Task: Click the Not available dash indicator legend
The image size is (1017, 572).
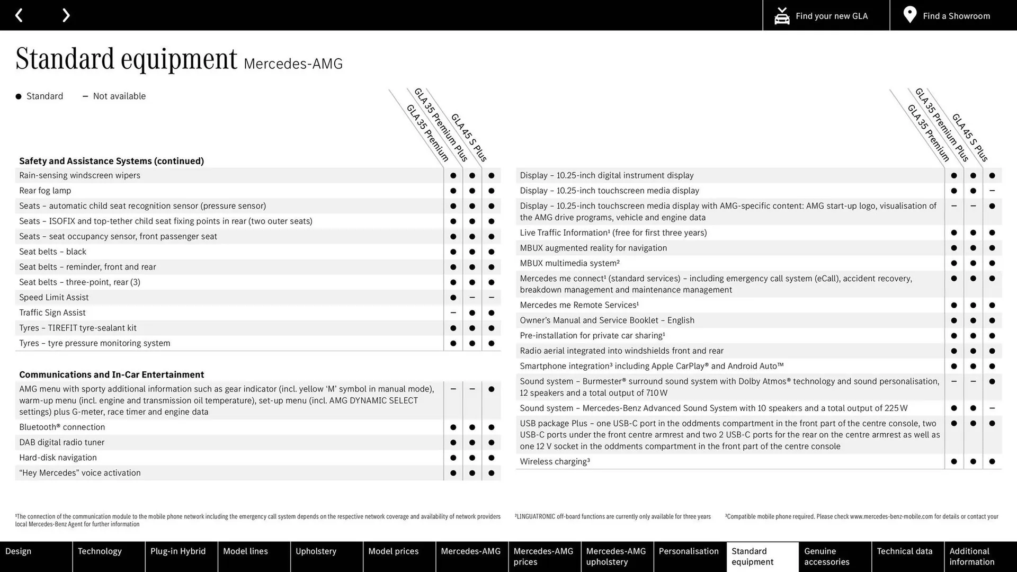Action: 83,96
